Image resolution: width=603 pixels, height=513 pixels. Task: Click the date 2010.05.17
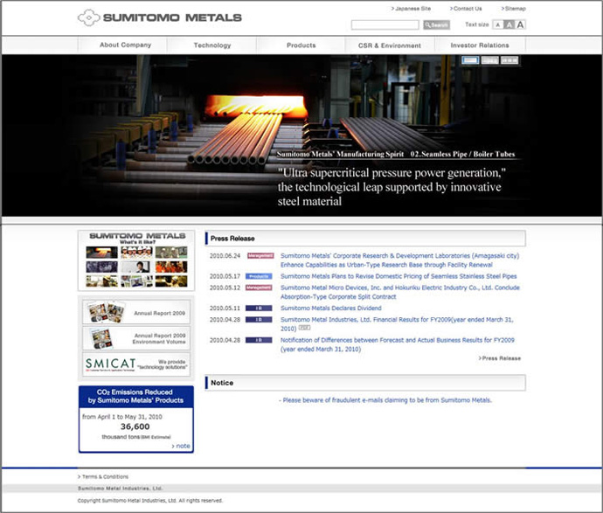[225, 276]
